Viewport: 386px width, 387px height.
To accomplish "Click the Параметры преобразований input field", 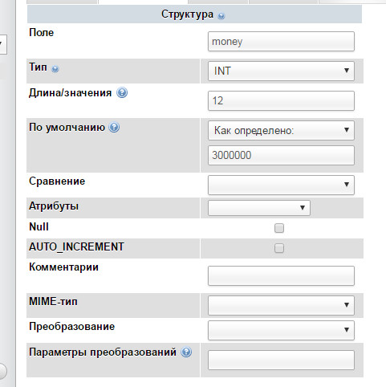I will pyautogui.click(x=281, y=360).
